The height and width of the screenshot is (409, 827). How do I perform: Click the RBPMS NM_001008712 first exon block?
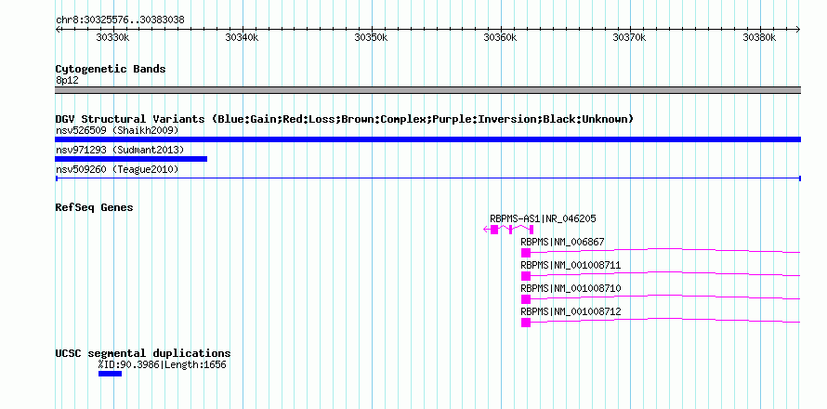tap(525, 323)
